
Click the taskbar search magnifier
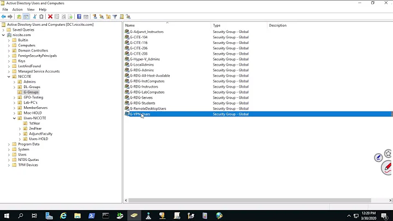pos(21,216)
